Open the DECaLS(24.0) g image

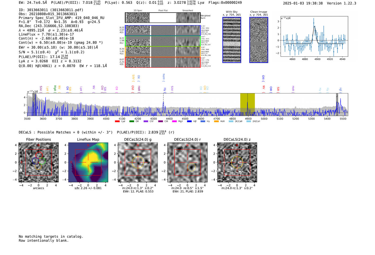[138, 162]
